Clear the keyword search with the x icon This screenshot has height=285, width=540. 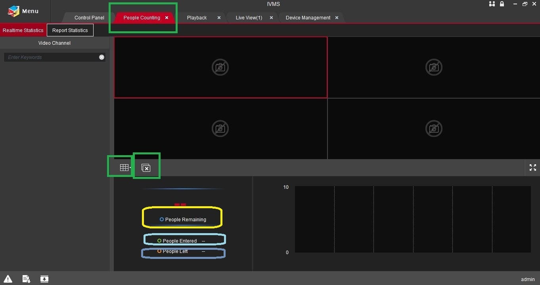click(101, 57)
